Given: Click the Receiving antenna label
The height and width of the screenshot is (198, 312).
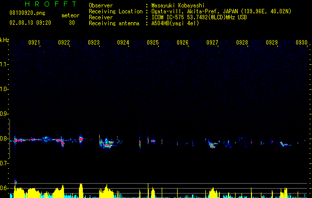Looking at the screenshot, I should 114,23.
